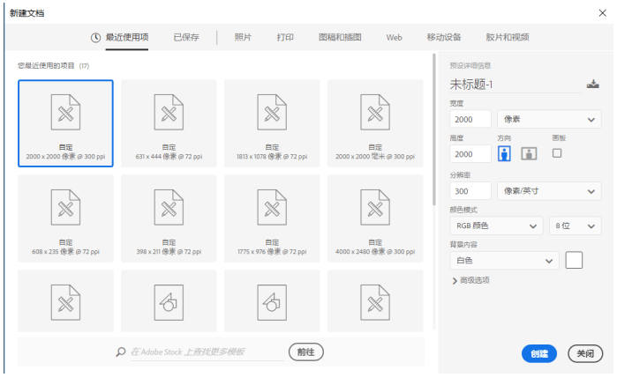Close the 新建文档 dialog

pyautogui.click(x=603, y=13)
